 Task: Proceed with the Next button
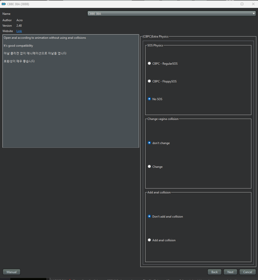[230, 272]
